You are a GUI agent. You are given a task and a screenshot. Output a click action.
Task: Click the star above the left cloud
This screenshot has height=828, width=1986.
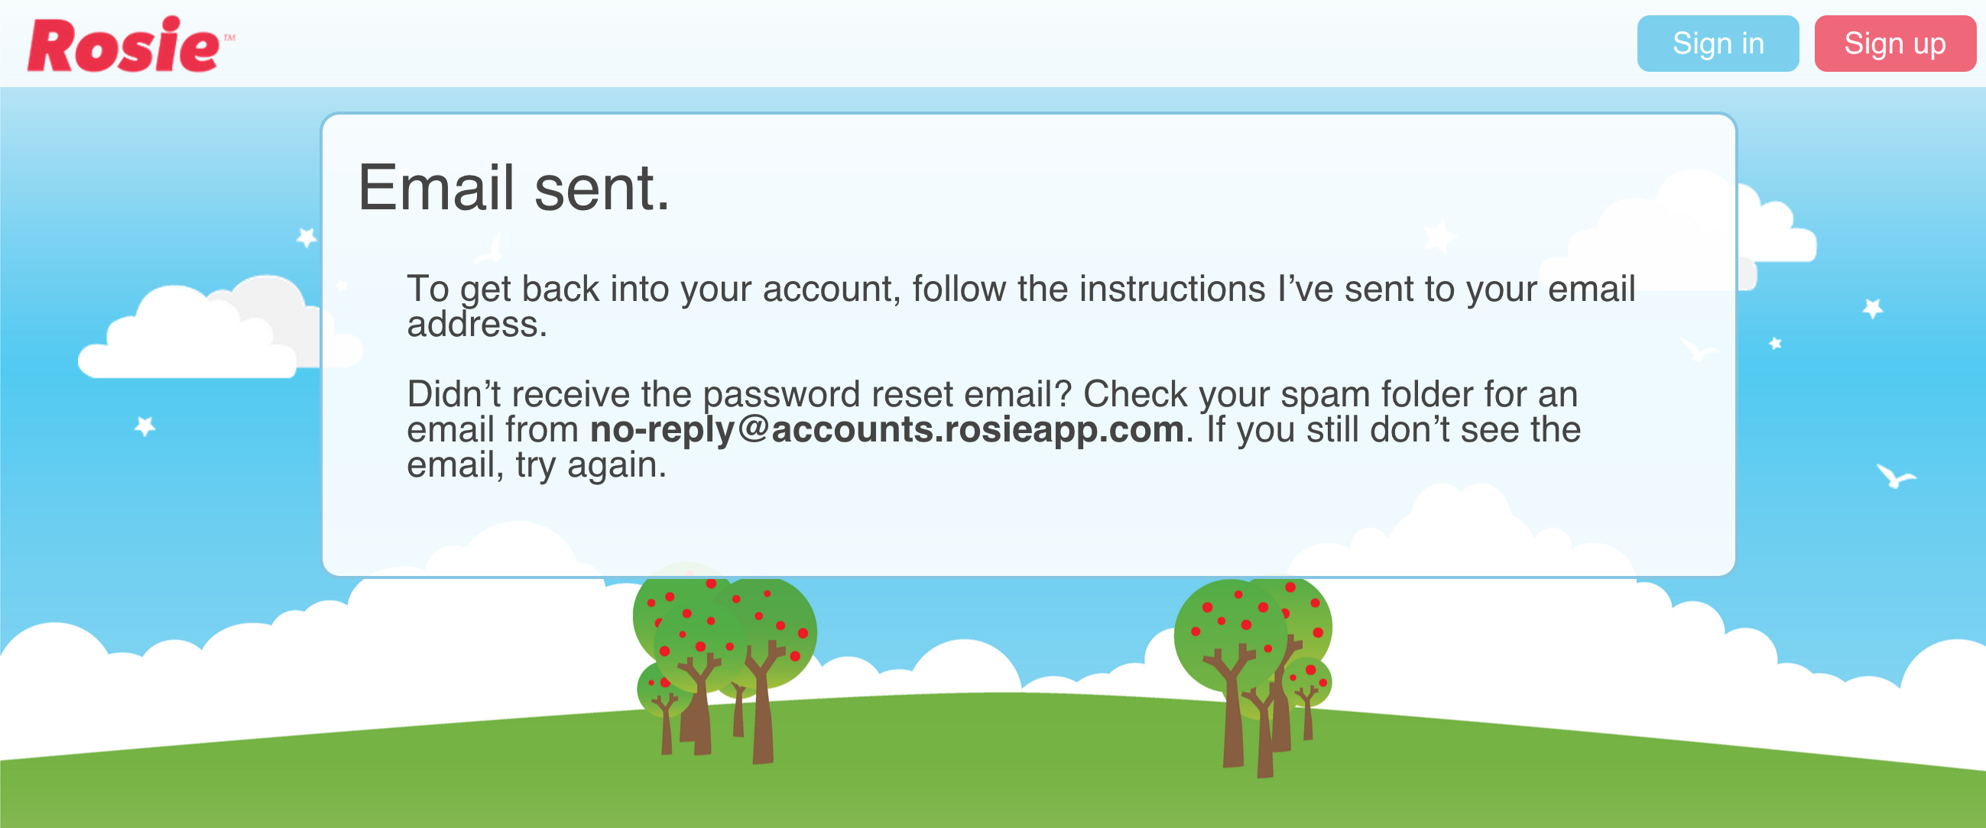[x=307, y=237]
